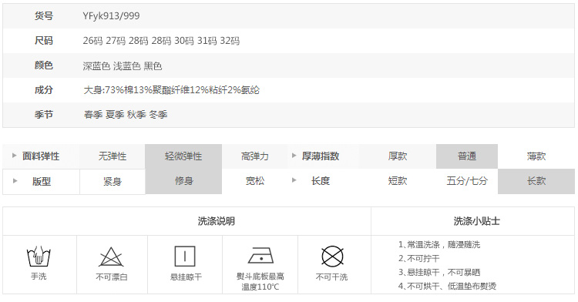This screenshot has width=578, height=302.
Task: Click tip 2: 不可拧干
Action: pyautogui.click(x=418, y=259)
